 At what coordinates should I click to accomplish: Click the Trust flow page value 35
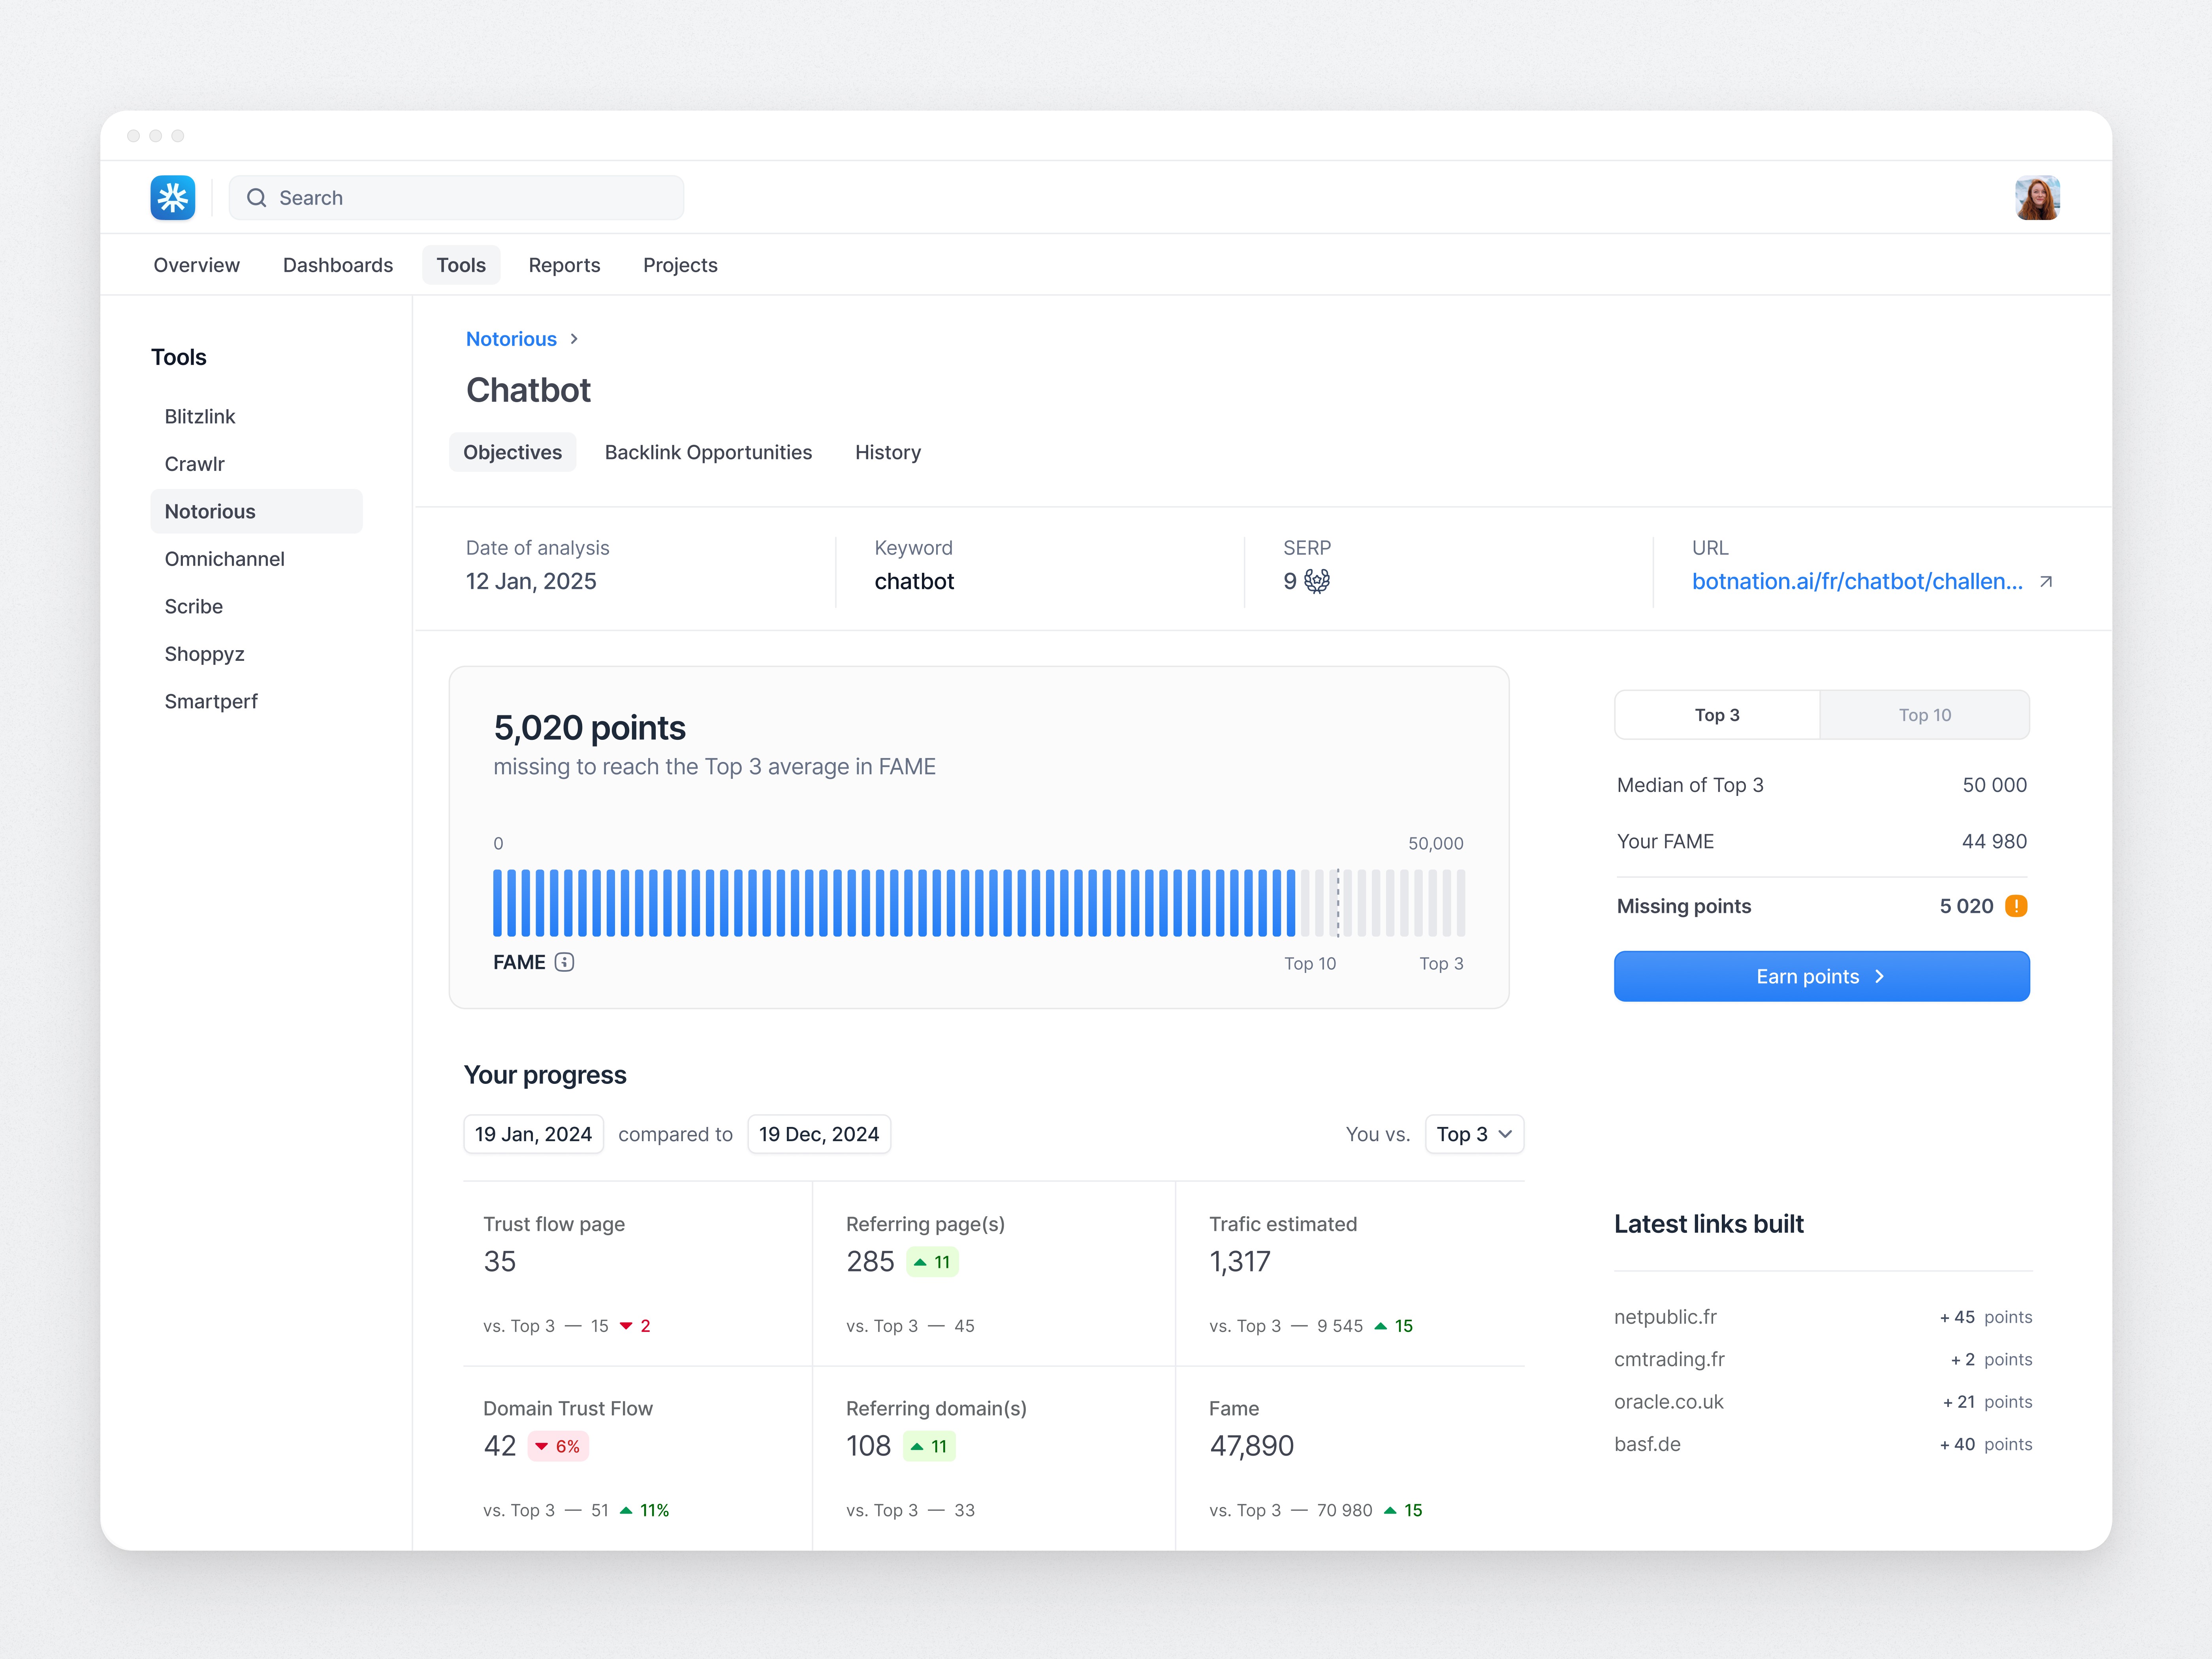click(x=500, y=1262)
